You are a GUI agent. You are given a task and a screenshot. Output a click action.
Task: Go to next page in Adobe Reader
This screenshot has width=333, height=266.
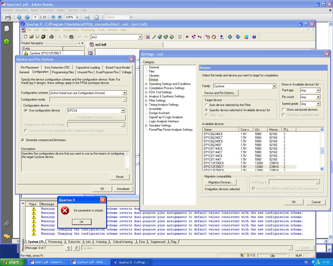(x=27, y=17)
